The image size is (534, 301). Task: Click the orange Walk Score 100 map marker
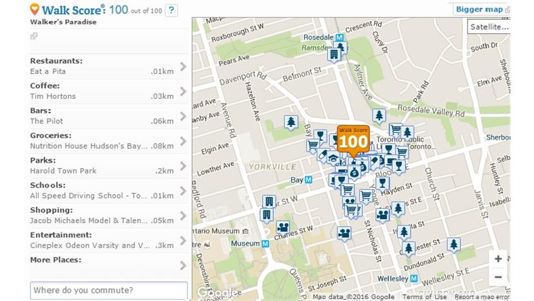353,140
